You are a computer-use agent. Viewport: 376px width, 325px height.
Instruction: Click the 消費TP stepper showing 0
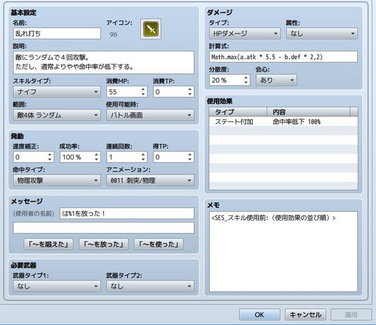click(174, 92)
